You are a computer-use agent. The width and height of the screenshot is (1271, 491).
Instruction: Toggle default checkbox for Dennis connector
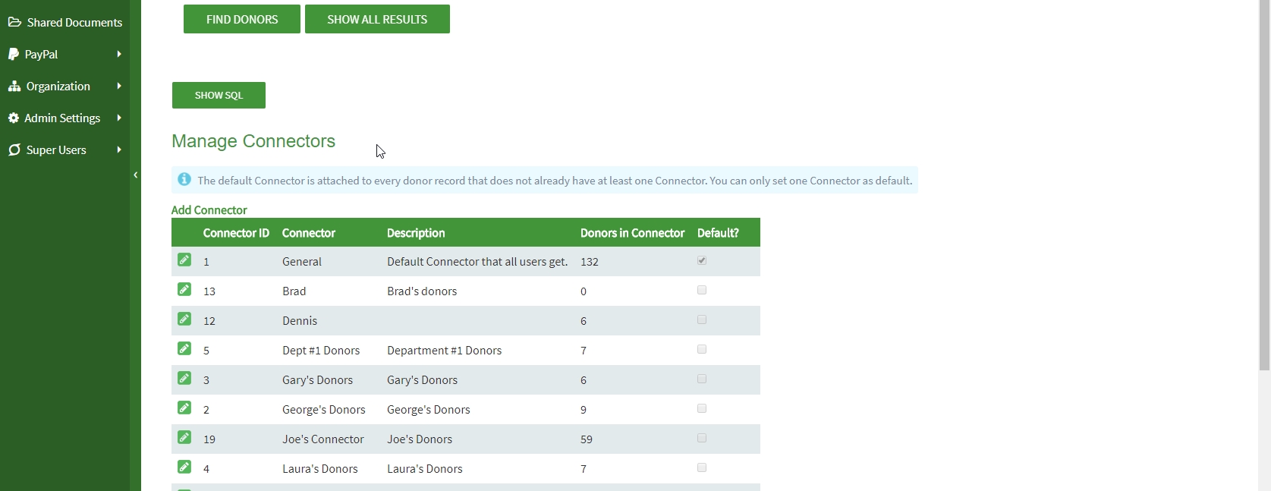point(702,319)
